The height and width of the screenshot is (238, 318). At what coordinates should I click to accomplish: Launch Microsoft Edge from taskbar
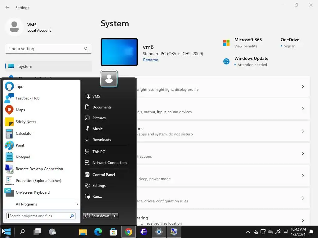point(98,232)
